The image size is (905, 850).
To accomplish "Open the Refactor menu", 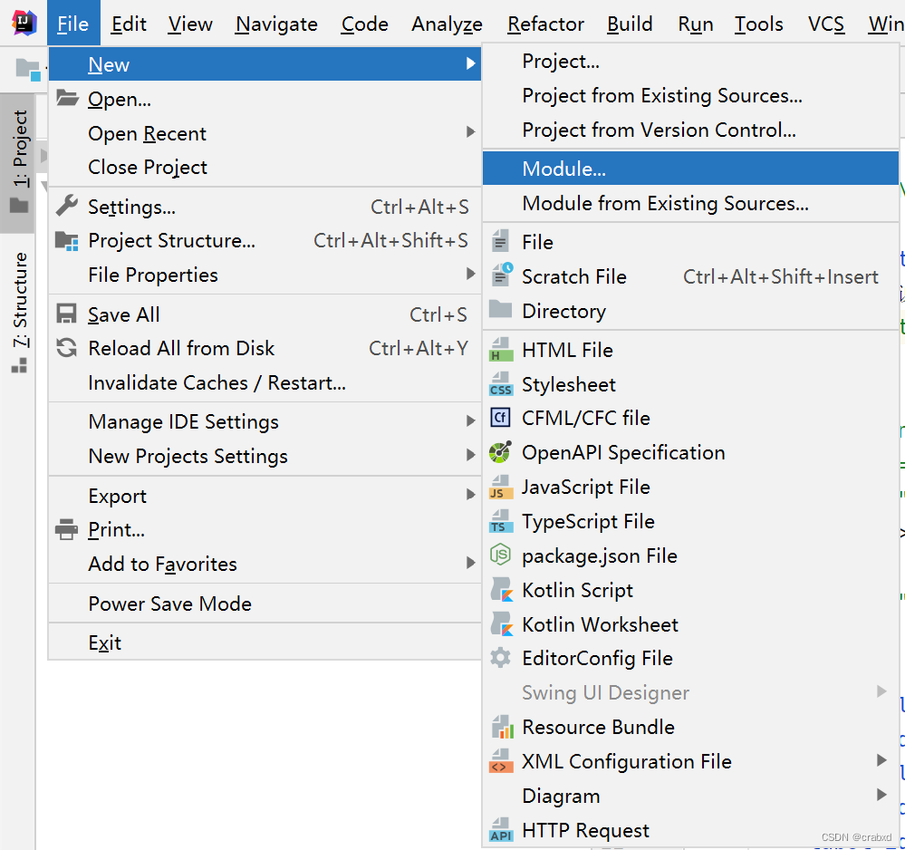I will click(545, 24).
